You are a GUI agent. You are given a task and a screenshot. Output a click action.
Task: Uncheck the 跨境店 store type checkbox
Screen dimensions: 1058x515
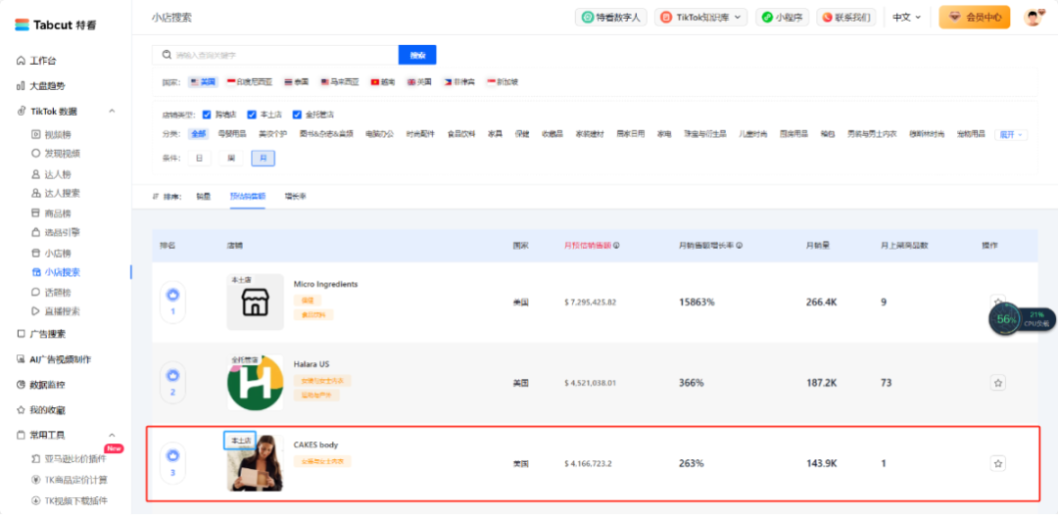click(x=207, y=114)
